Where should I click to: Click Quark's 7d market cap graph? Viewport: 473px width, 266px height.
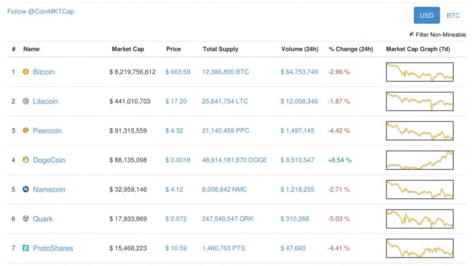click(419, 219)
